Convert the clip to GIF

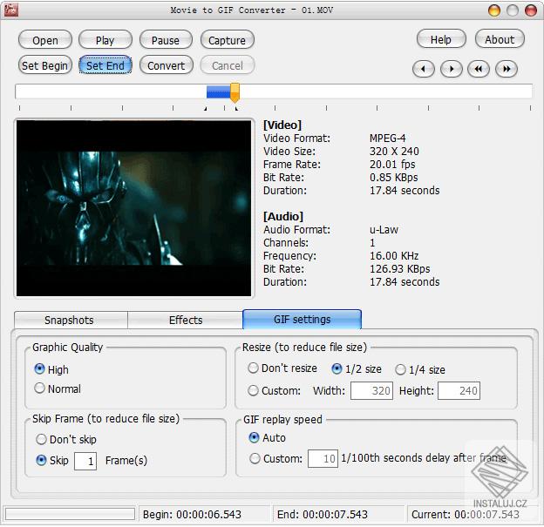coord(167,65)
